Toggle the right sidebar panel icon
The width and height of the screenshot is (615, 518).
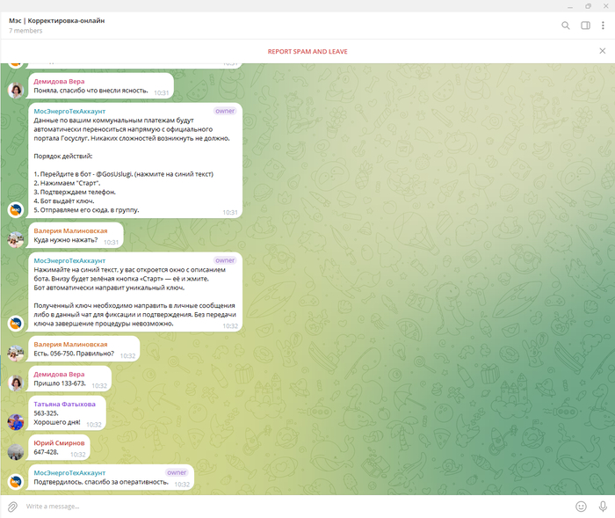pyautogui.click(x=585, y=26)
